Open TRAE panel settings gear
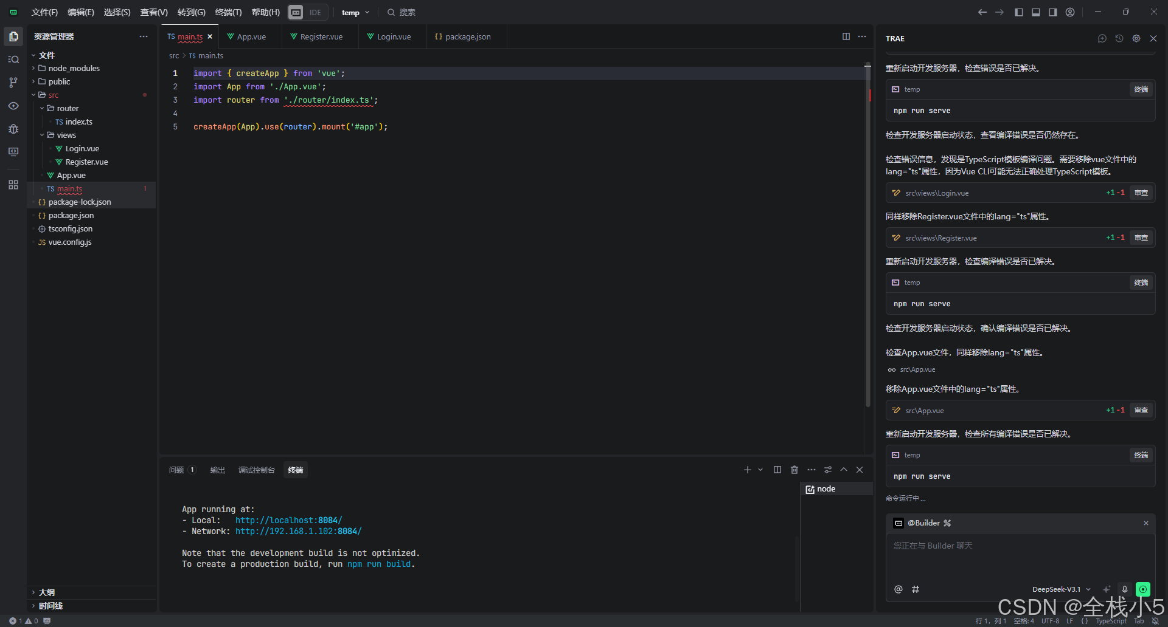The width and height of the screenshot is (1168, 627). pyautogui.click(x=1136, y=38)
